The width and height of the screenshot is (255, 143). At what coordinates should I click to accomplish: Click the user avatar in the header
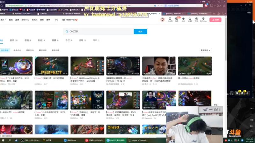pyautogui.click(x=163, y=19)
